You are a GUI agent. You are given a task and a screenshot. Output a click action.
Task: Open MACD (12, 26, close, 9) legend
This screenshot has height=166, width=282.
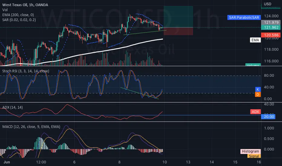pos(31,127)
